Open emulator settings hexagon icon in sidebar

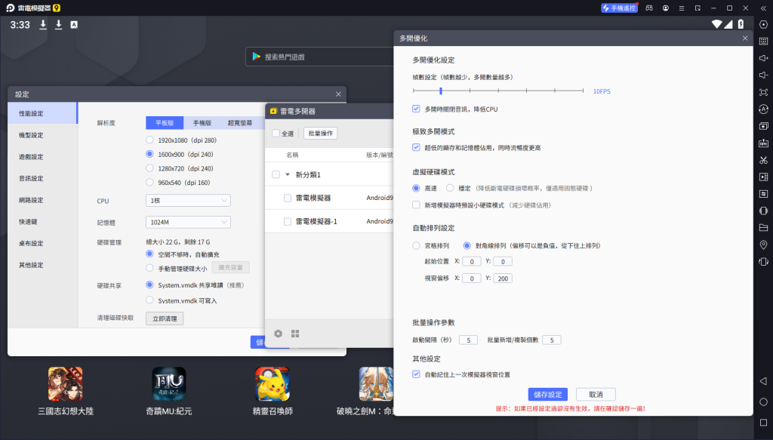tap(763, 25)
